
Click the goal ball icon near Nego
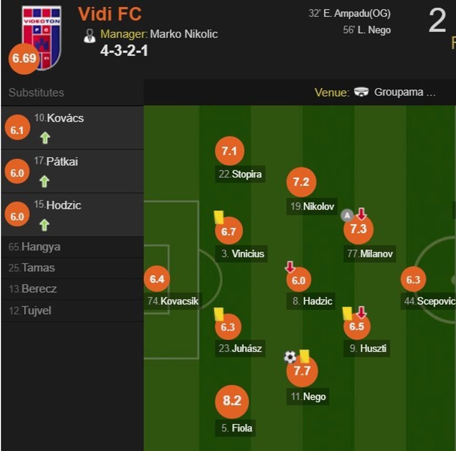[290, 357]
